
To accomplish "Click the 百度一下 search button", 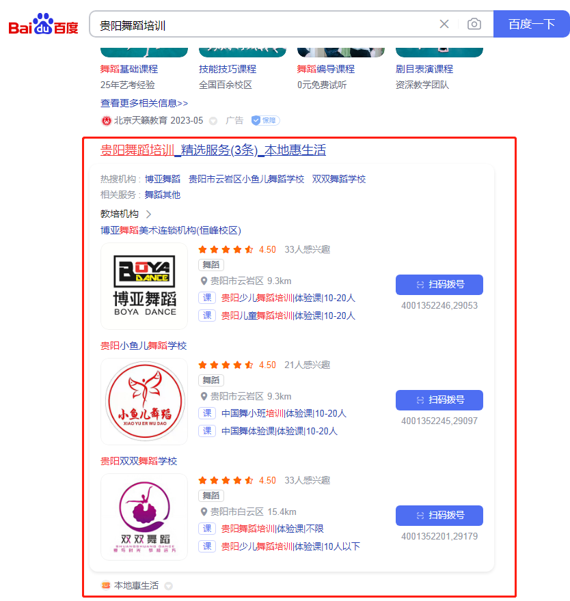I will pos(531,24).
